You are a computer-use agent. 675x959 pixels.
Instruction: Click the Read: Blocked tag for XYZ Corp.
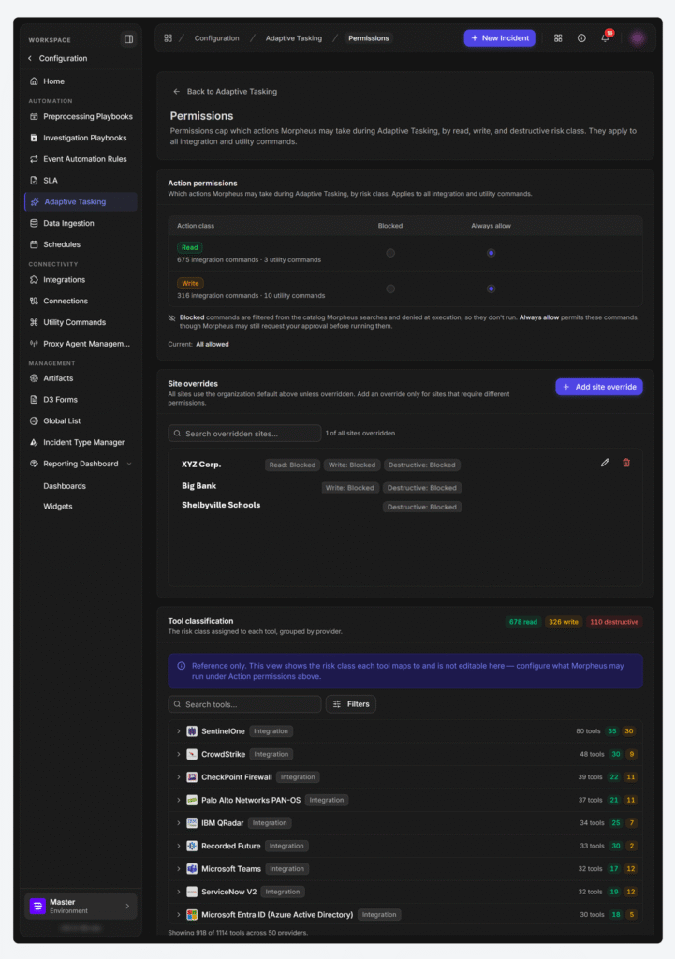pyautogui.click(x=292, y=465)
